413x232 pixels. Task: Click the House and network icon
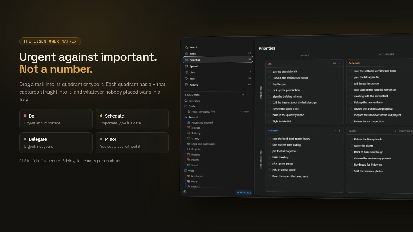189,122
